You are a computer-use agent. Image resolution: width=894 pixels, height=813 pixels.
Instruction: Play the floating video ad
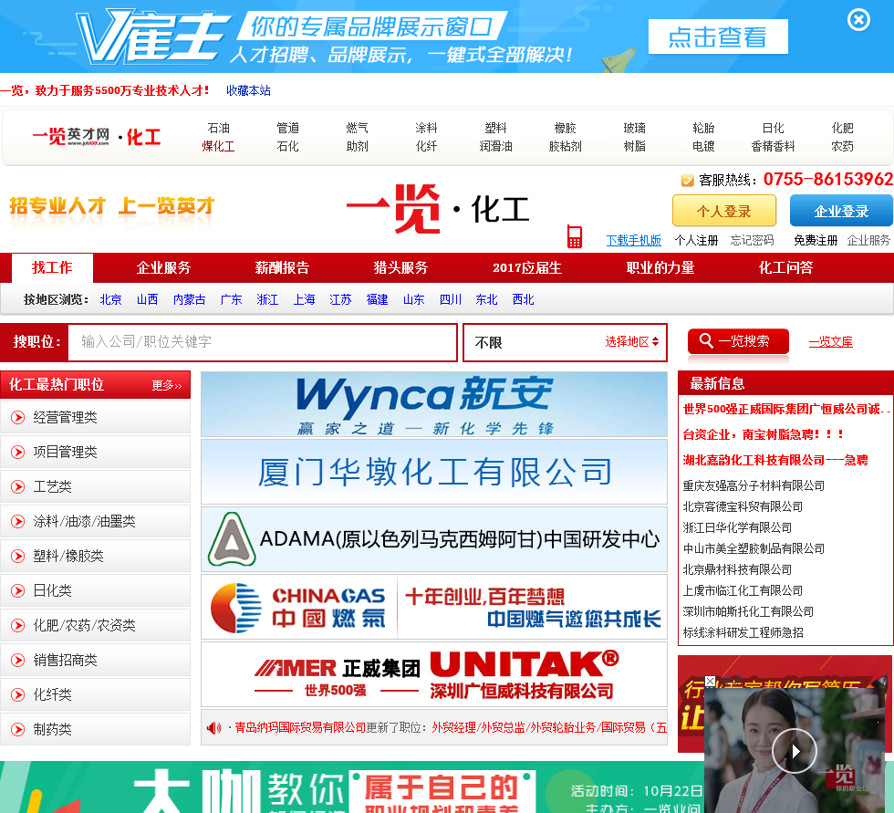(795, 751)
